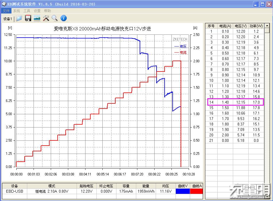The width and height of the screenshot is (273, 201).
Task: Select row 15 with voltage 11.88
Action: (235, 108)
